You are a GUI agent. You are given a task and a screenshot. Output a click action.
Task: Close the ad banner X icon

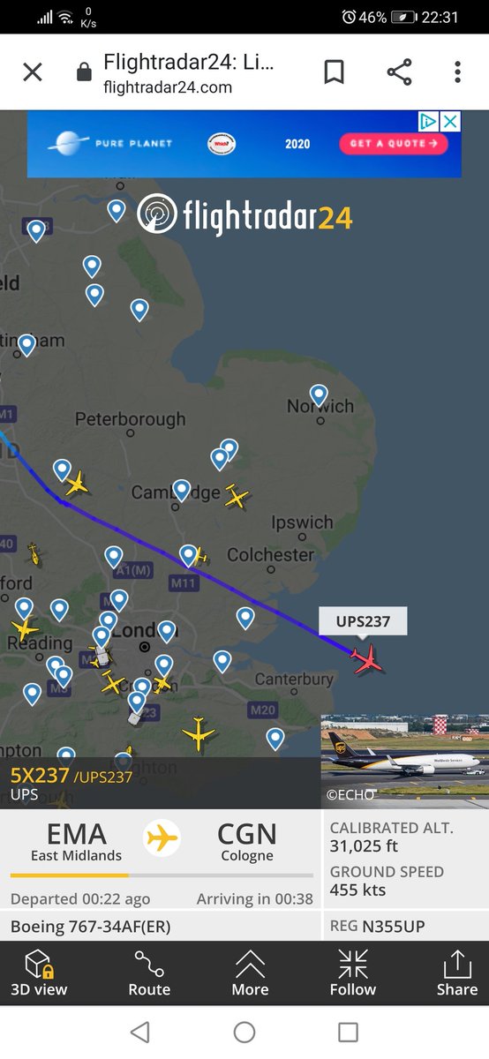point(450,121)
